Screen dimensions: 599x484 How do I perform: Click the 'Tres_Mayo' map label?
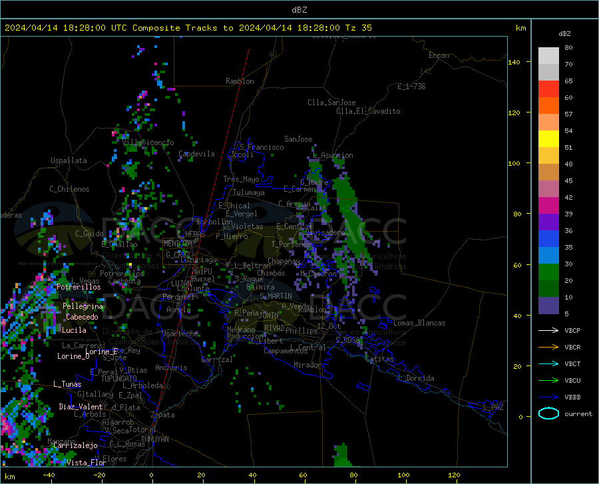(241, 179)
